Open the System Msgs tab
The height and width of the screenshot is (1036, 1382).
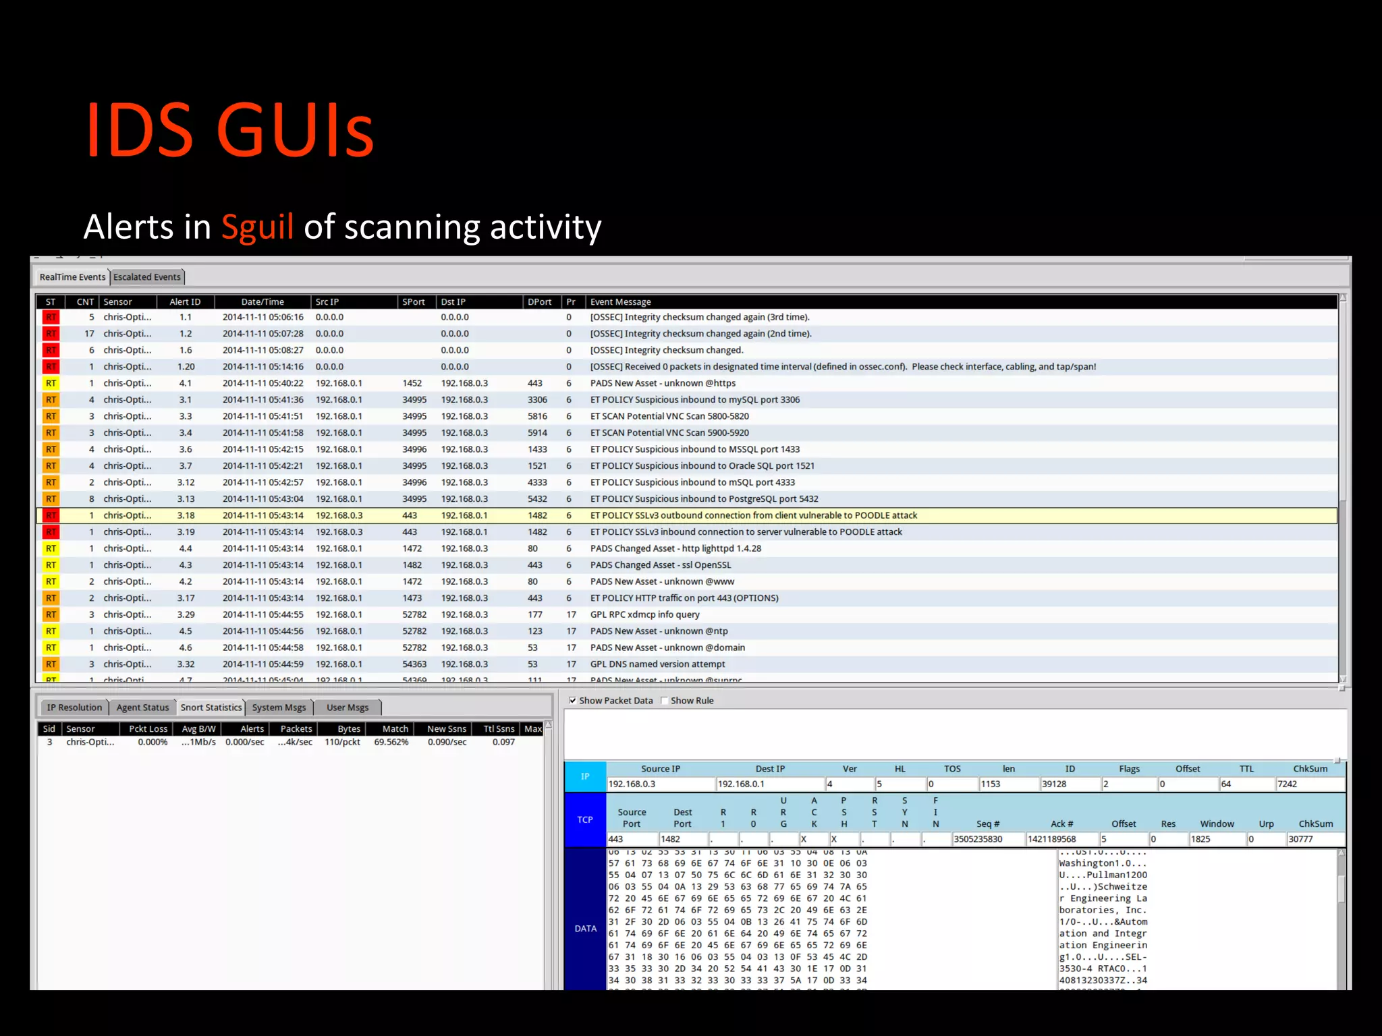tap(279, 707)
